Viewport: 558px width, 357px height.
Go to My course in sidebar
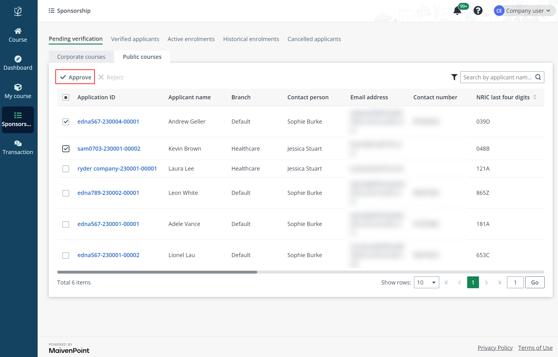pos(18,92)
